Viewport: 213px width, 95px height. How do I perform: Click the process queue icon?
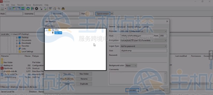32,9
